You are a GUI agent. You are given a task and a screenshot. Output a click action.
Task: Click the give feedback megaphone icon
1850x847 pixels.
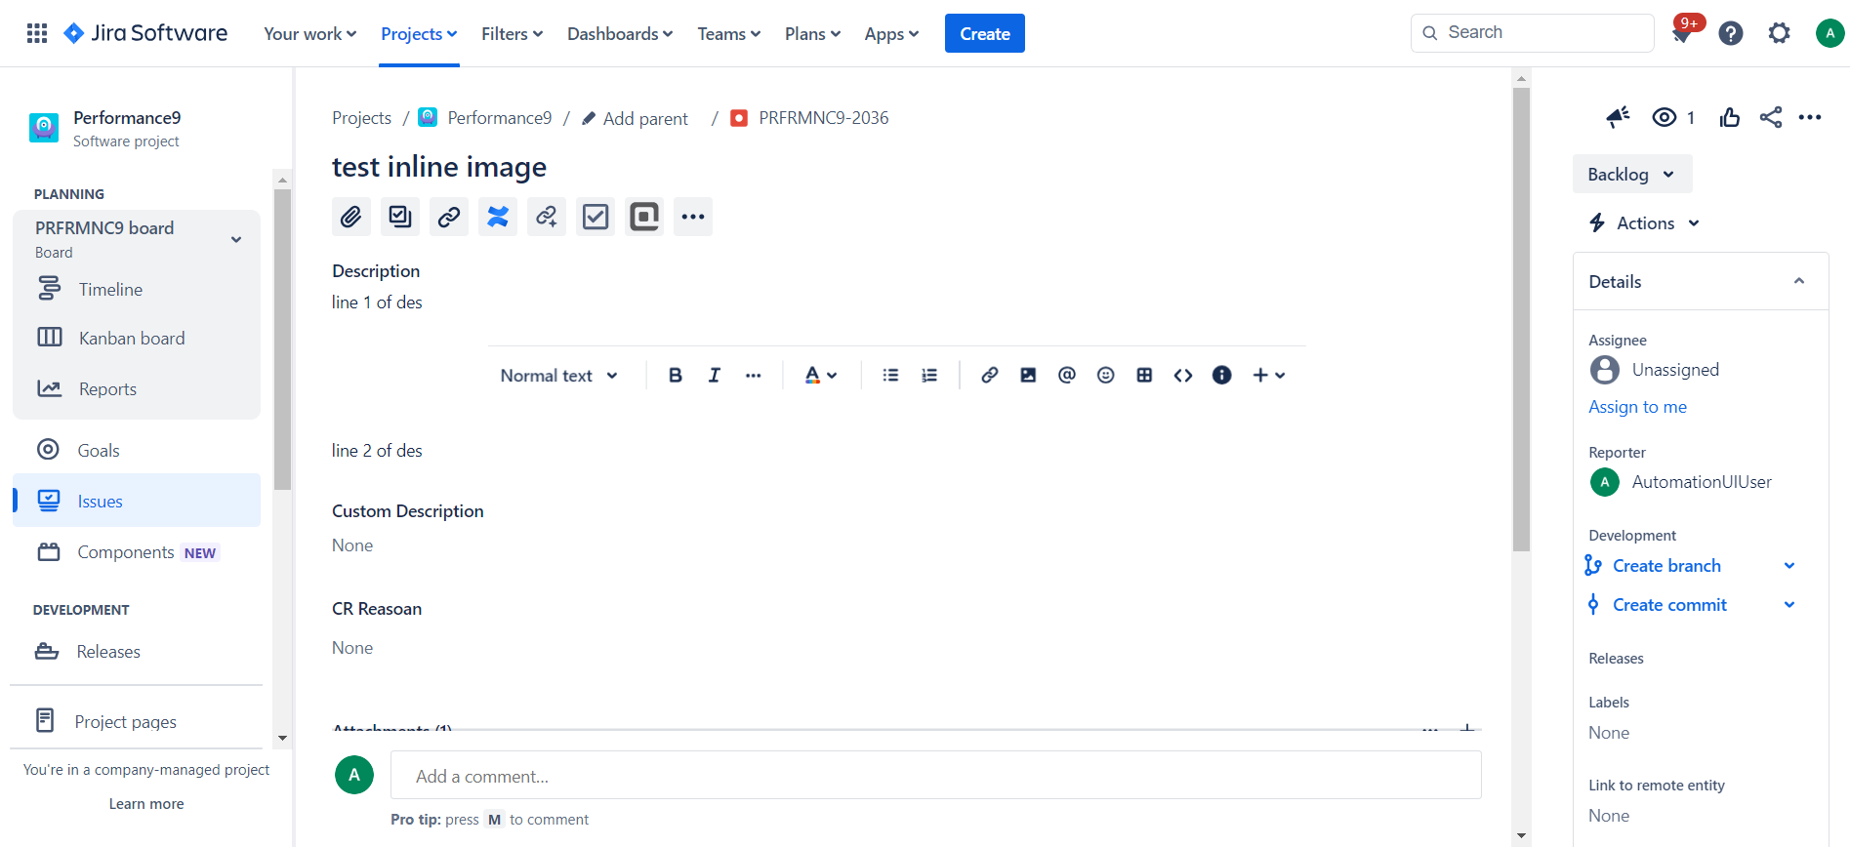point(1619,118)
